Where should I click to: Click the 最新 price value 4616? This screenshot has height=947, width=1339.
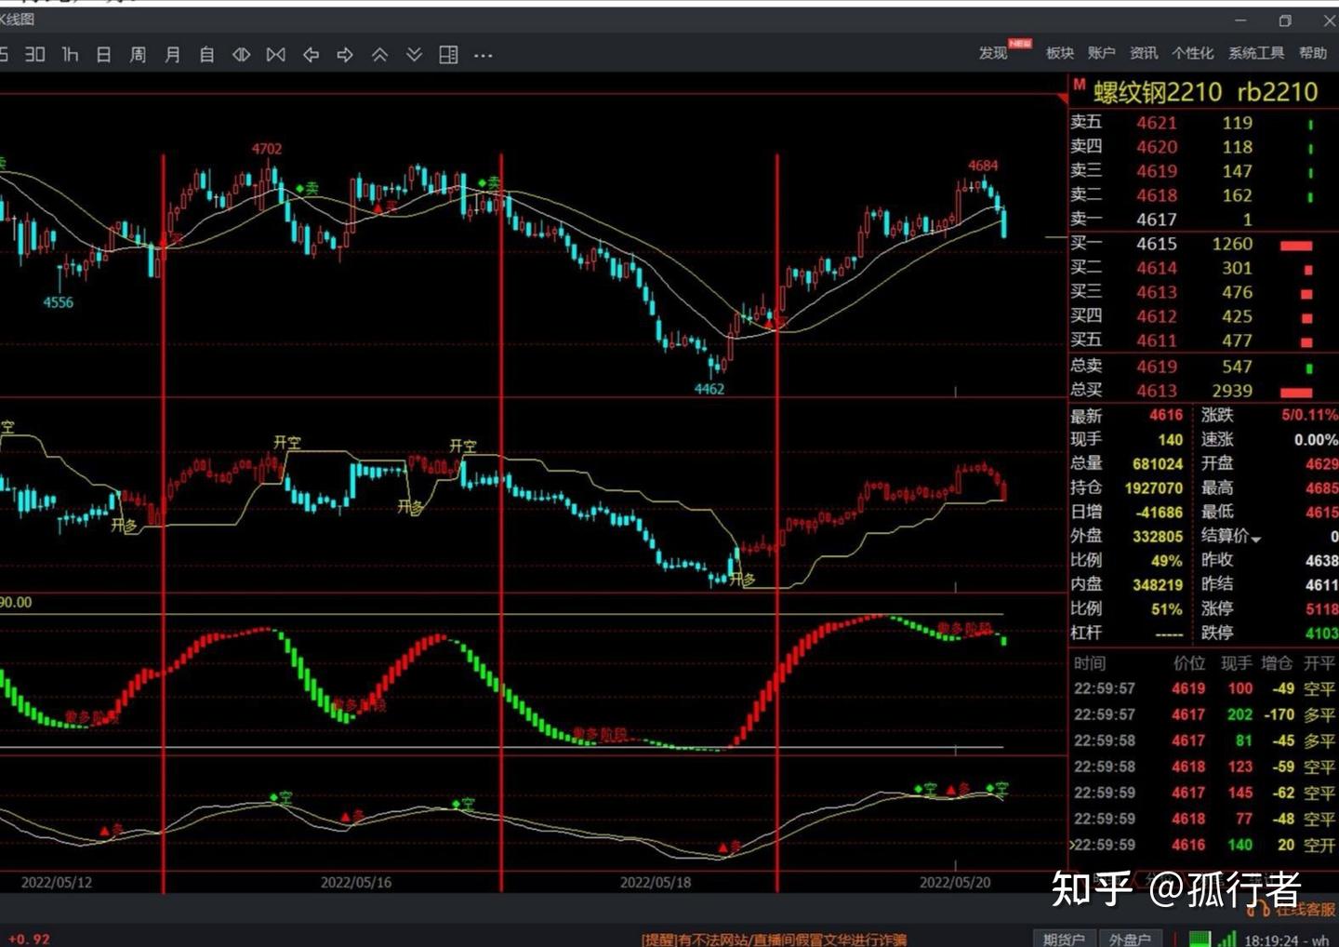point(1166,416)
